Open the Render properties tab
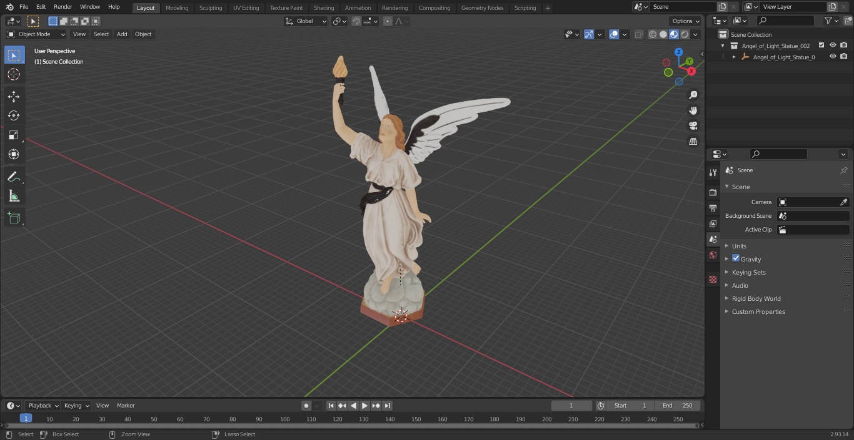Screen dimensions: 854x440 tap(713, 192)
